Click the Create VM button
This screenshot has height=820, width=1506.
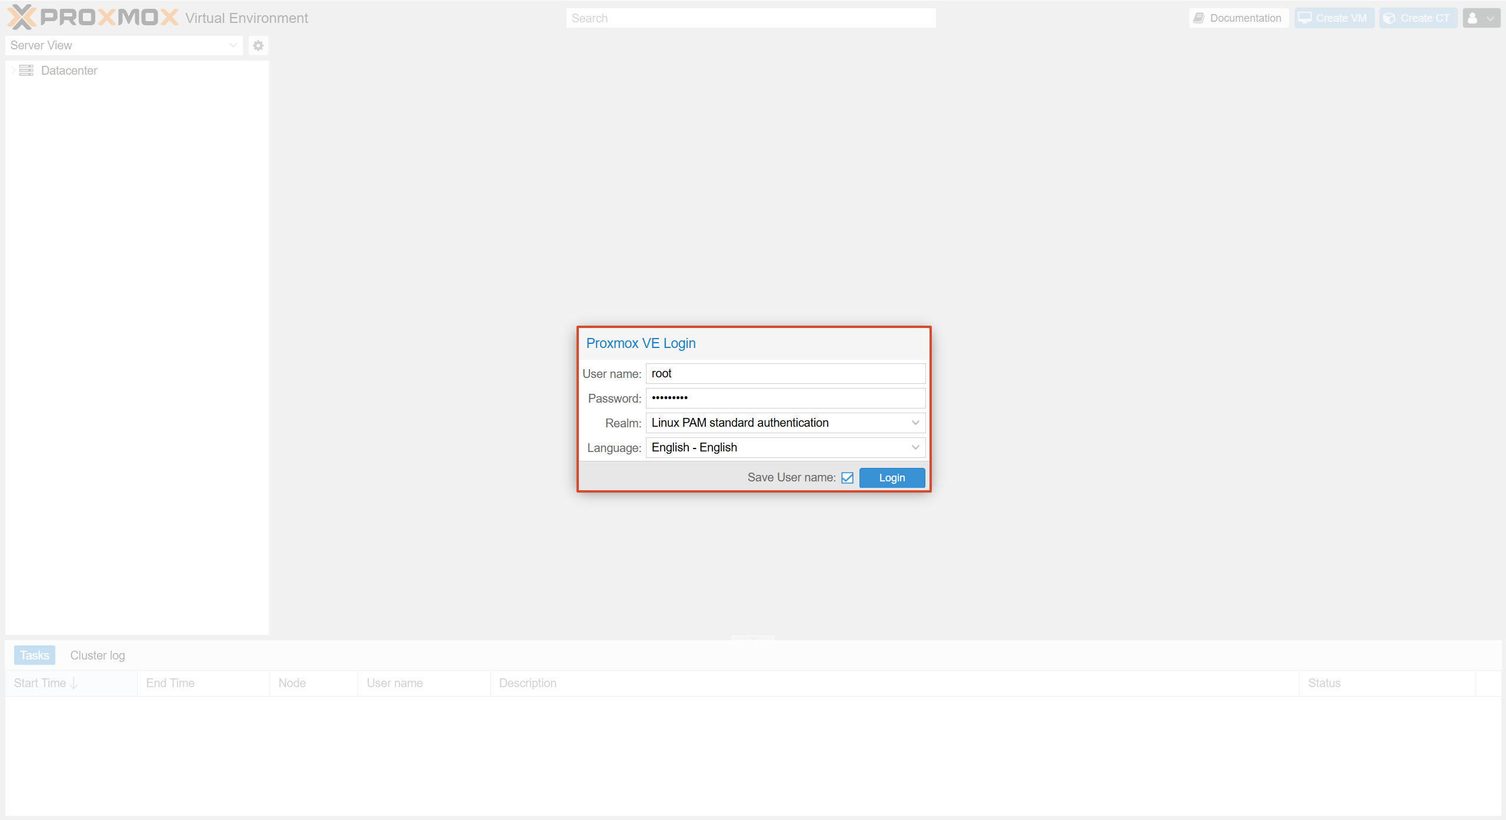click(x=1334, y=18)
